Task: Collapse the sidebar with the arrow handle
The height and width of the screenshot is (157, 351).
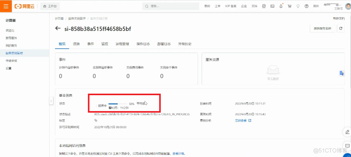Action: (x=51, y=101)
